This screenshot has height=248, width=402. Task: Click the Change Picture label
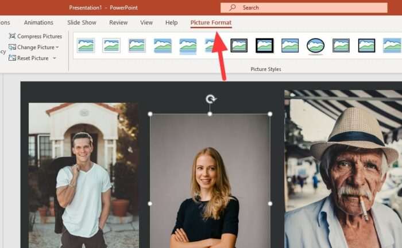[36, 48]
